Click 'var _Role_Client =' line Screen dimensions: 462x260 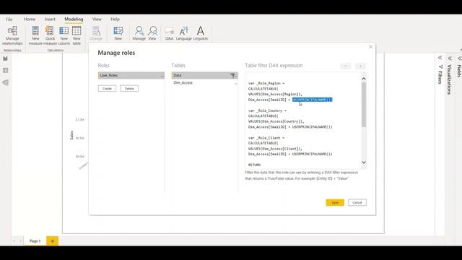point(266,138)
